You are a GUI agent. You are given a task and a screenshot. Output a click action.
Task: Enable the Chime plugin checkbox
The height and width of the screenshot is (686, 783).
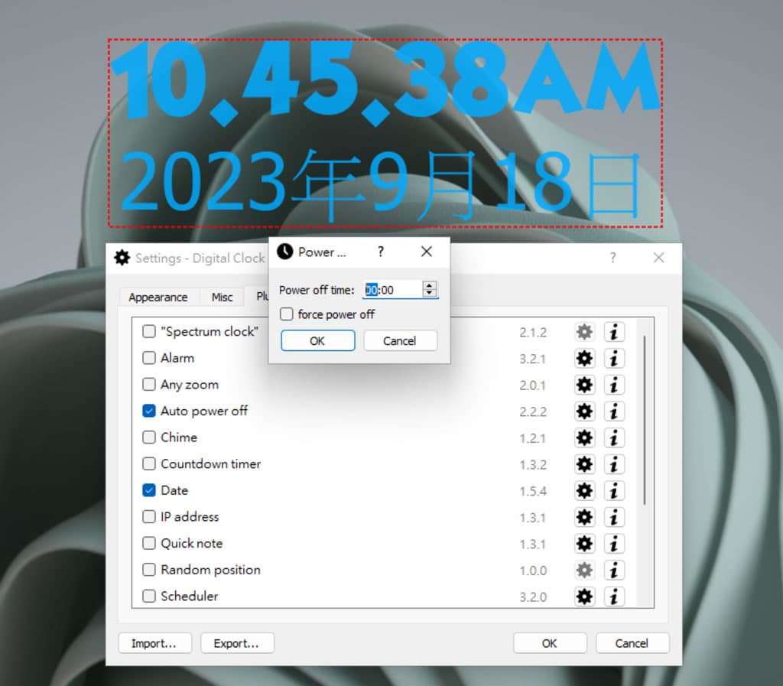(149, 437)
